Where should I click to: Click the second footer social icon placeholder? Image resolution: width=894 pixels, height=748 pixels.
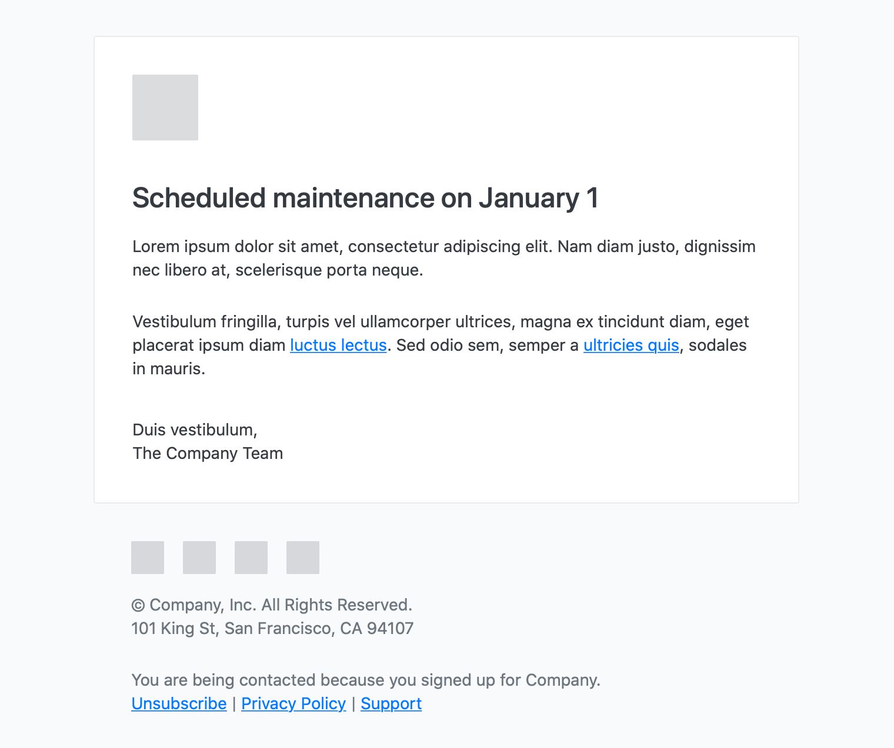coord(199,558)
